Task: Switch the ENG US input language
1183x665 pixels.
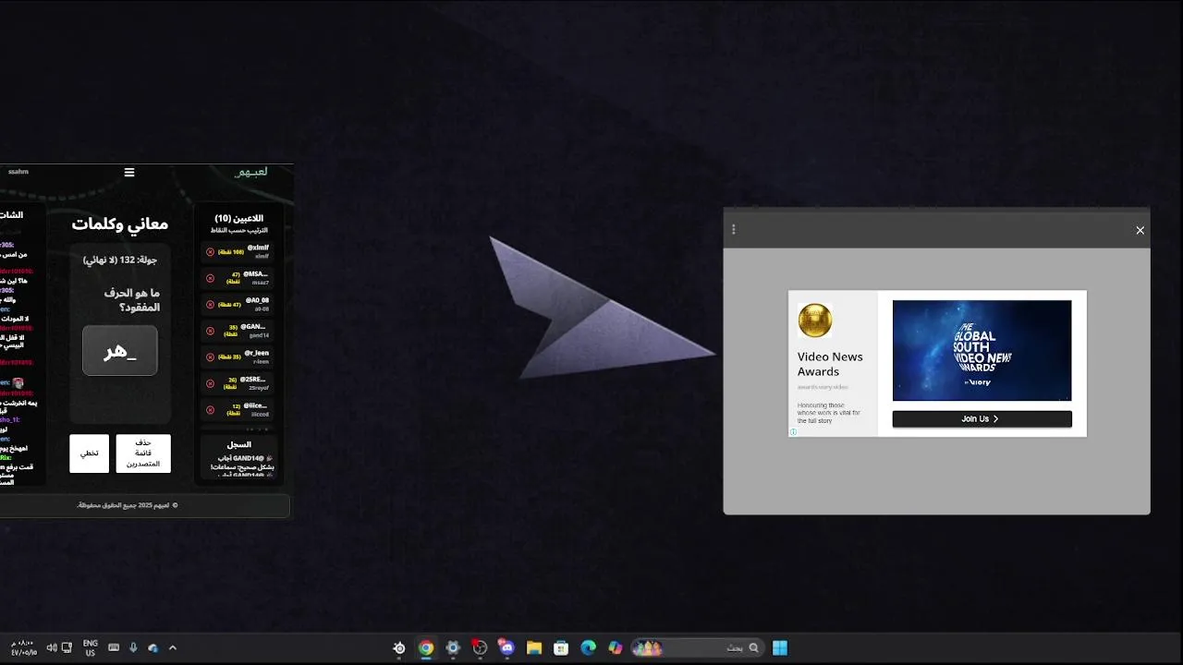Action: [x=91, y=648]
